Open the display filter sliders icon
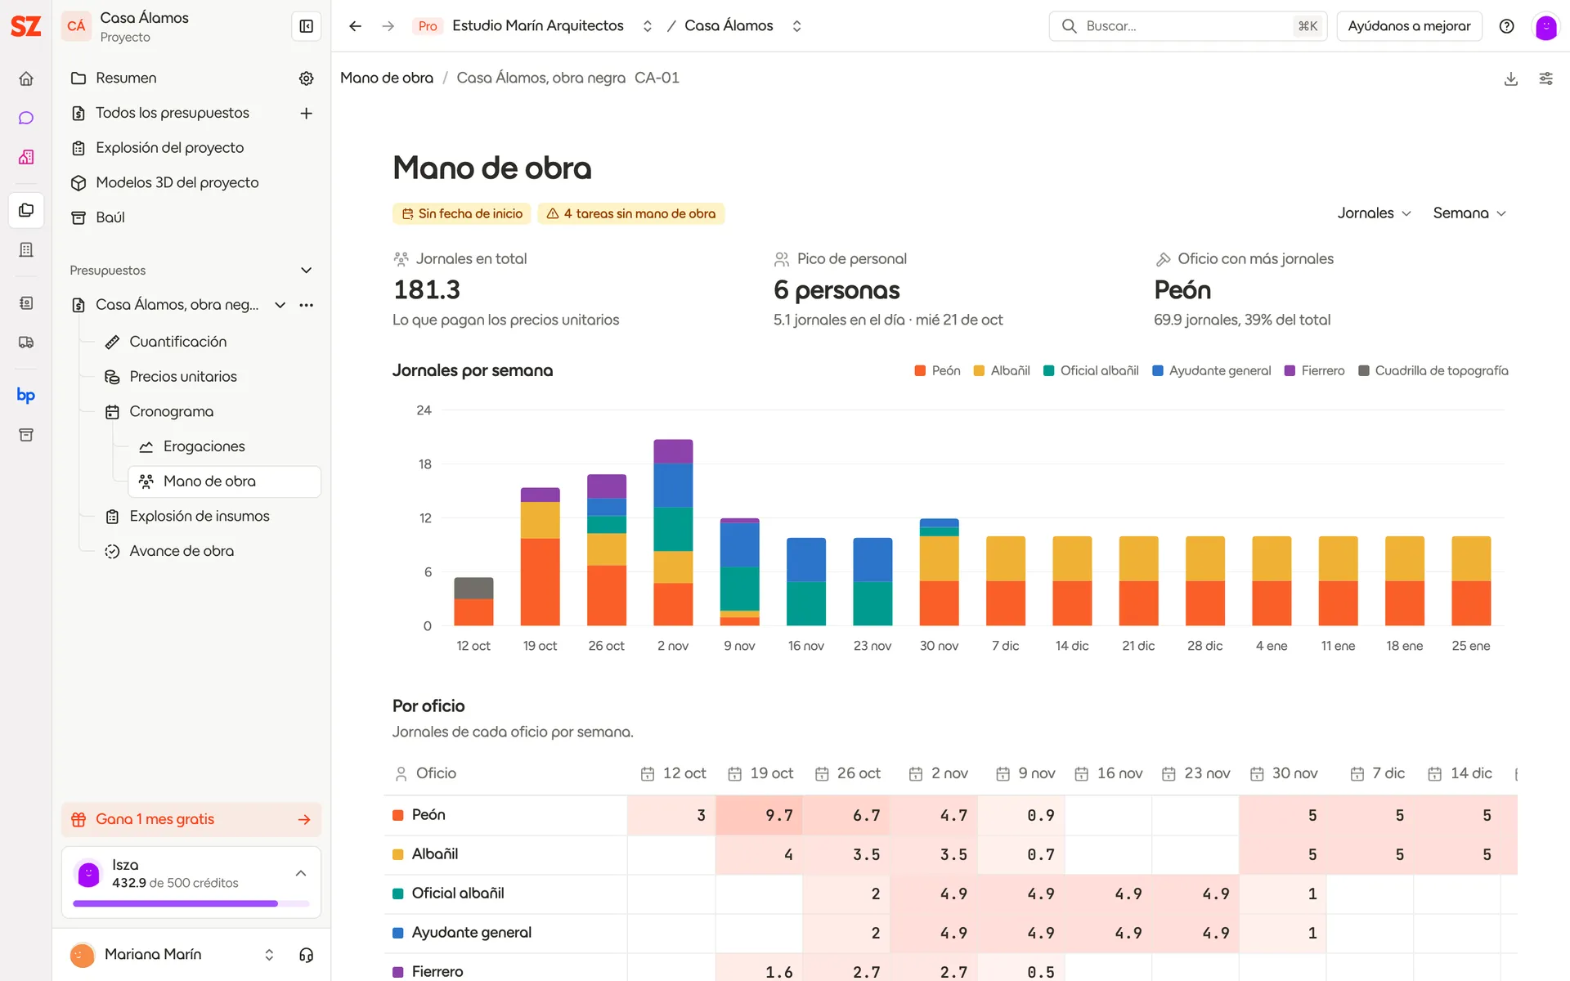1570x981 pixels. (x=1546, y=78)
